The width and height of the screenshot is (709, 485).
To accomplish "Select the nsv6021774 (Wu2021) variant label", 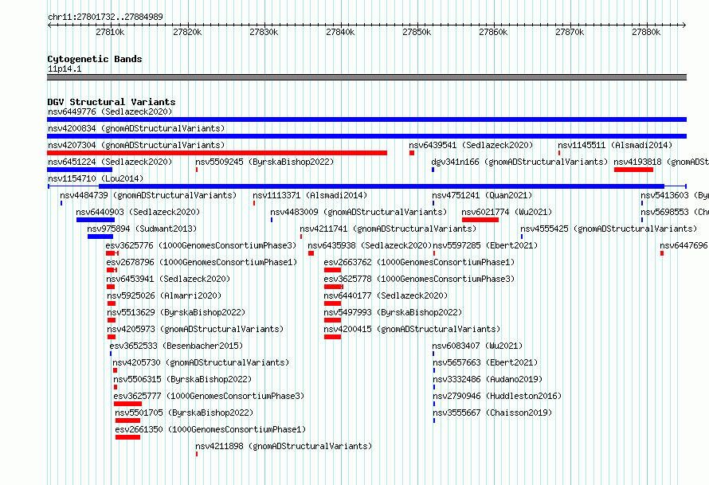I will pos(507,212).
